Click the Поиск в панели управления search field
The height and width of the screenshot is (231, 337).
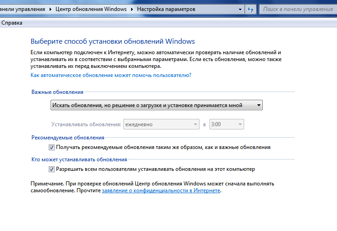point(298,9)
